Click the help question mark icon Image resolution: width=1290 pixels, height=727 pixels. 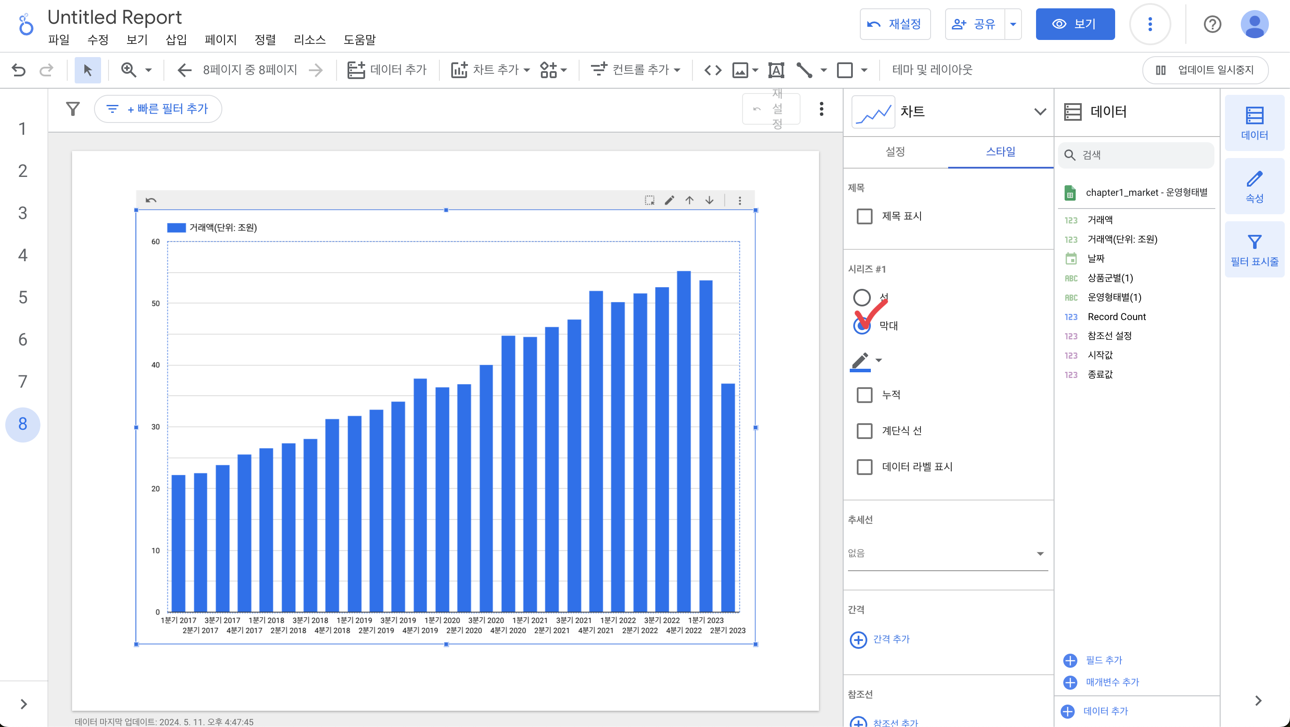[1212, 24]
